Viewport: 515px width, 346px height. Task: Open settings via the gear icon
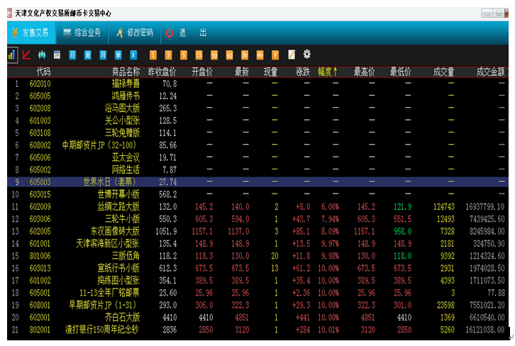point(307,54)
